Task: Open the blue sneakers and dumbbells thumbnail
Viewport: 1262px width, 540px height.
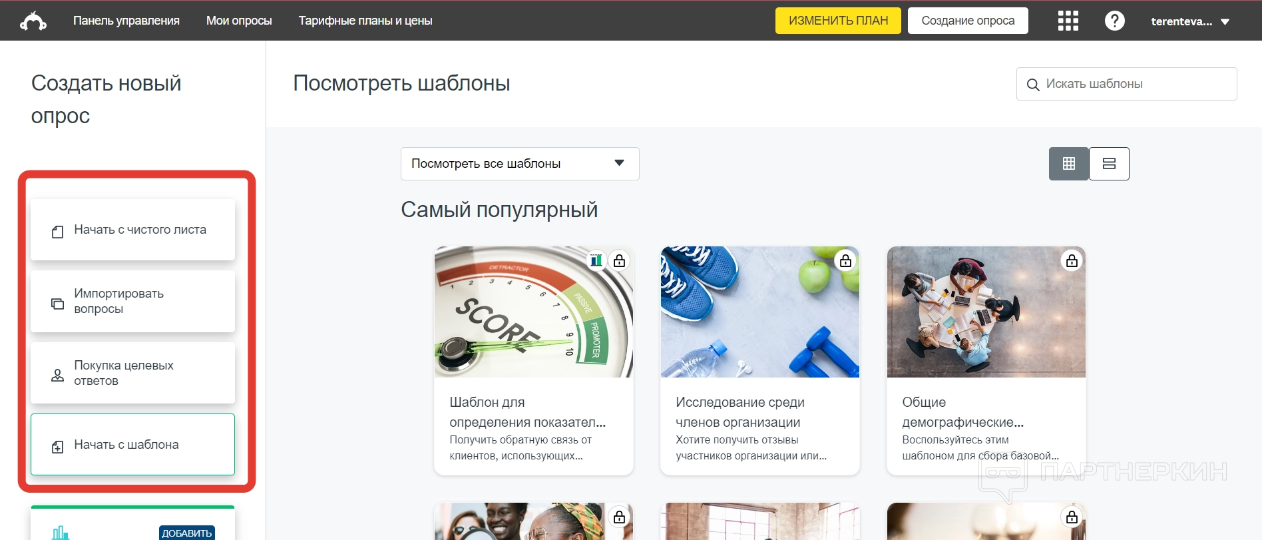Action: click(x=760, y=312)
